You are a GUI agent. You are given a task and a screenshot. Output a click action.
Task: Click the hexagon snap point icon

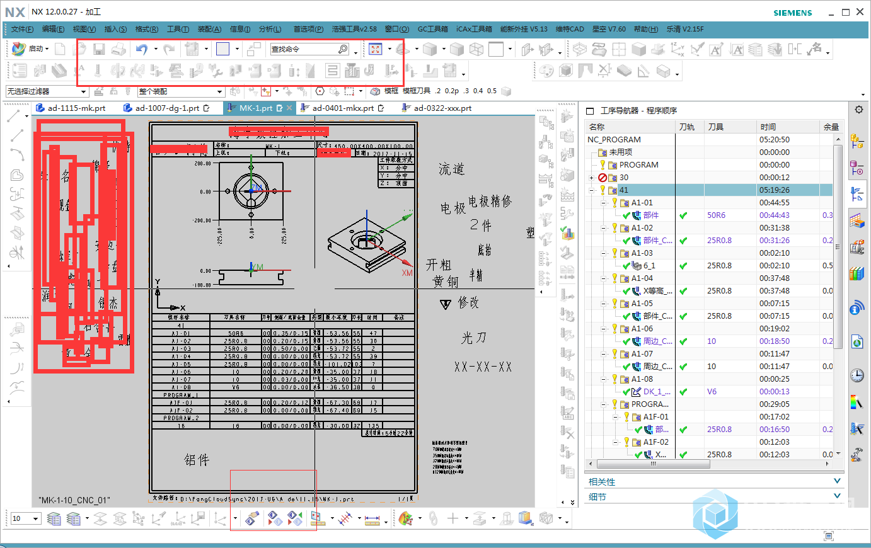[x=320, y=91]
